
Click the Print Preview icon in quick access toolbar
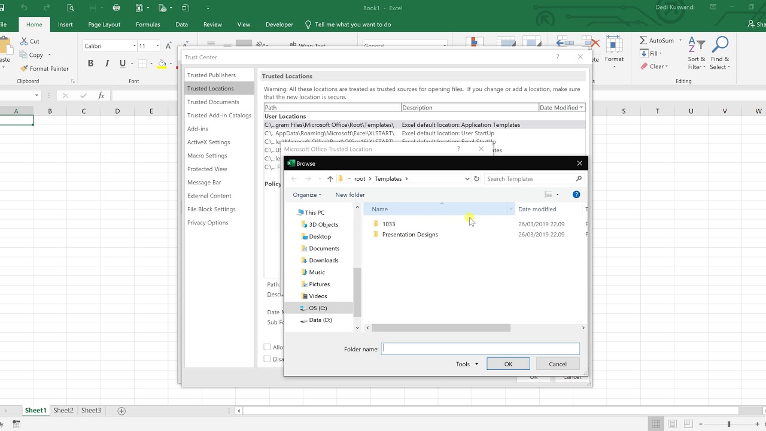[71, 8]
